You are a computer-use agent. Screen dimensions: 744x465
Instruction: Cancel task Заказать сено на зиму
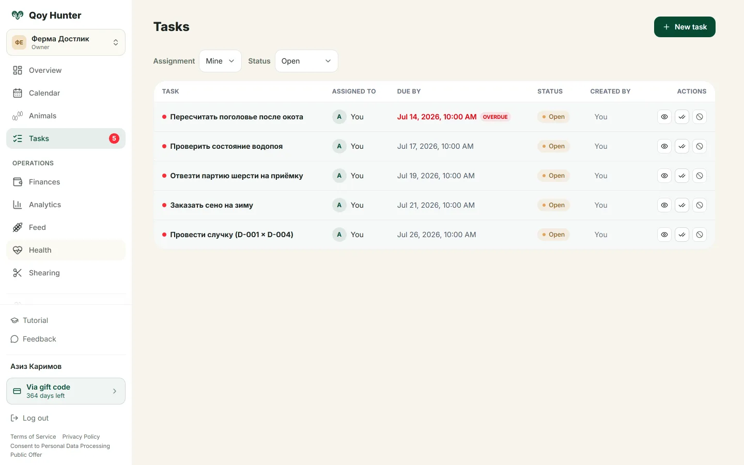click(700, 205)
